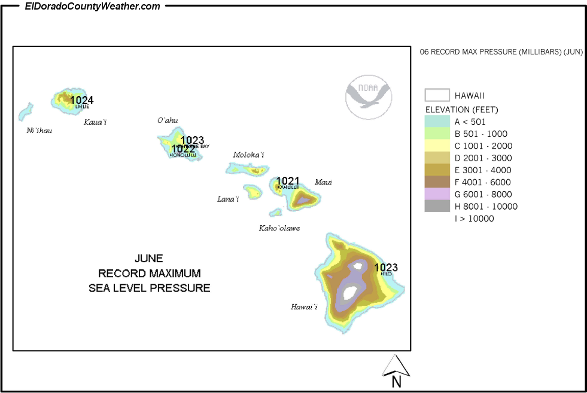Select the Kaho'olawe island label
The image size is (587, 393).
pyautogui.click(x=279, y=228)
